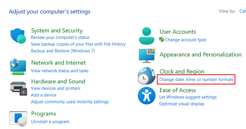Click the Appearance and Personalization monitor icon
Image resolution: width=246 pixels, height=129 pixels.
tap(147, 55)
